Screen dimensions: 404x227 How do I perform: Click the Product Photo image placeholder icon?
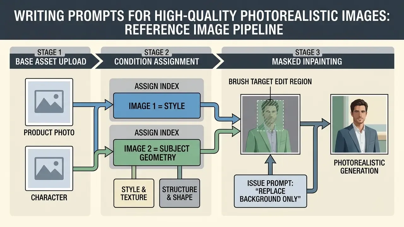[49, 102]
